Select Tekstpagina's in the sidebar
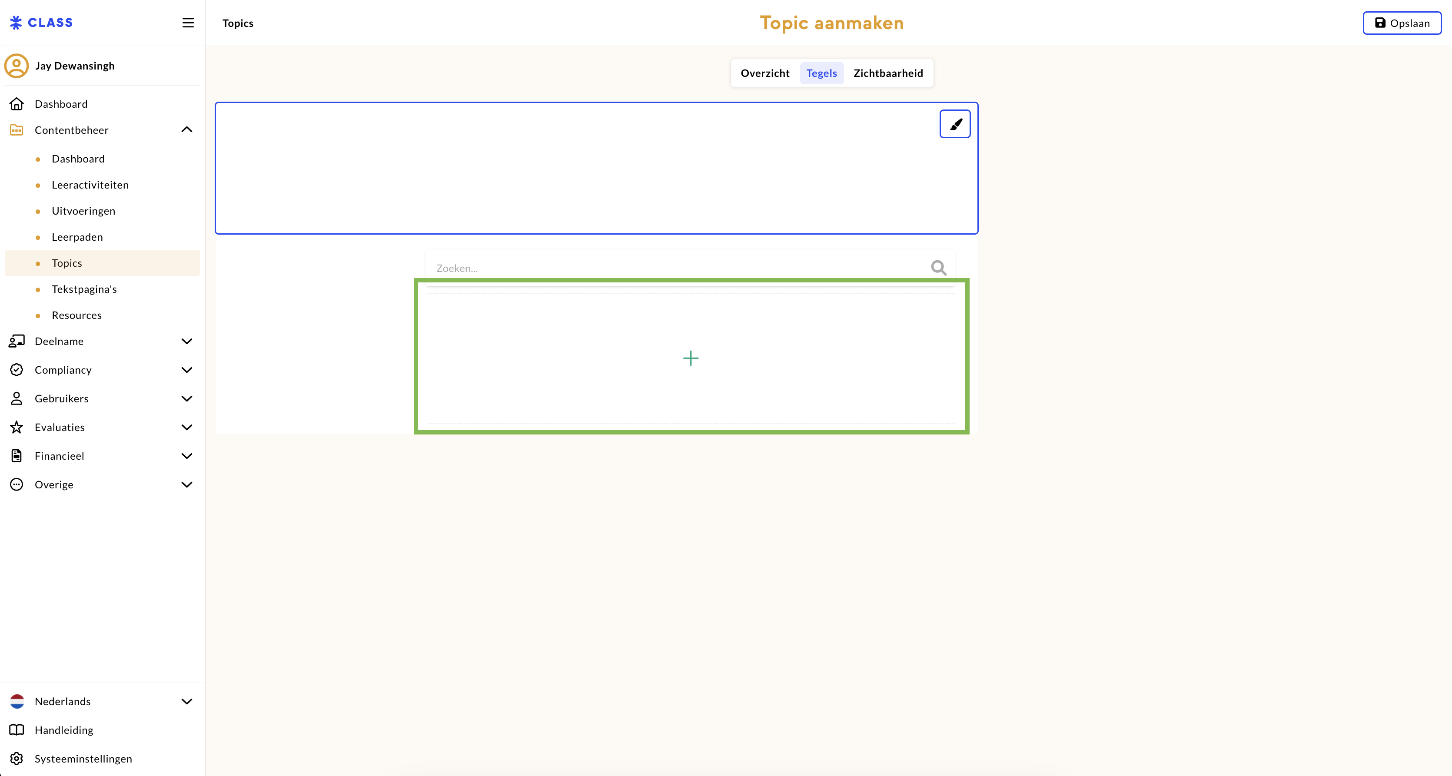 [x=84, y=289]
